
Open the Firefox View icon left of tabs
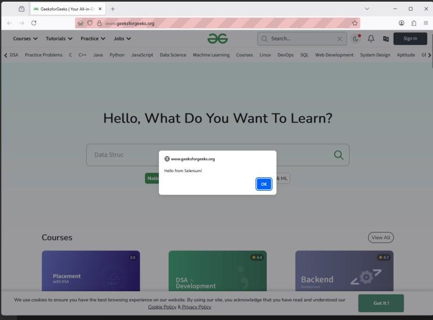[x=21, y=9]
